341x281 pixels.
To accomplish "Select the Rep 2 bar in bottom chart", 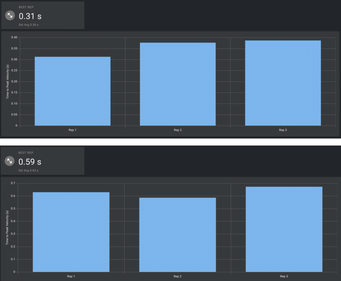I will point(177,235).
